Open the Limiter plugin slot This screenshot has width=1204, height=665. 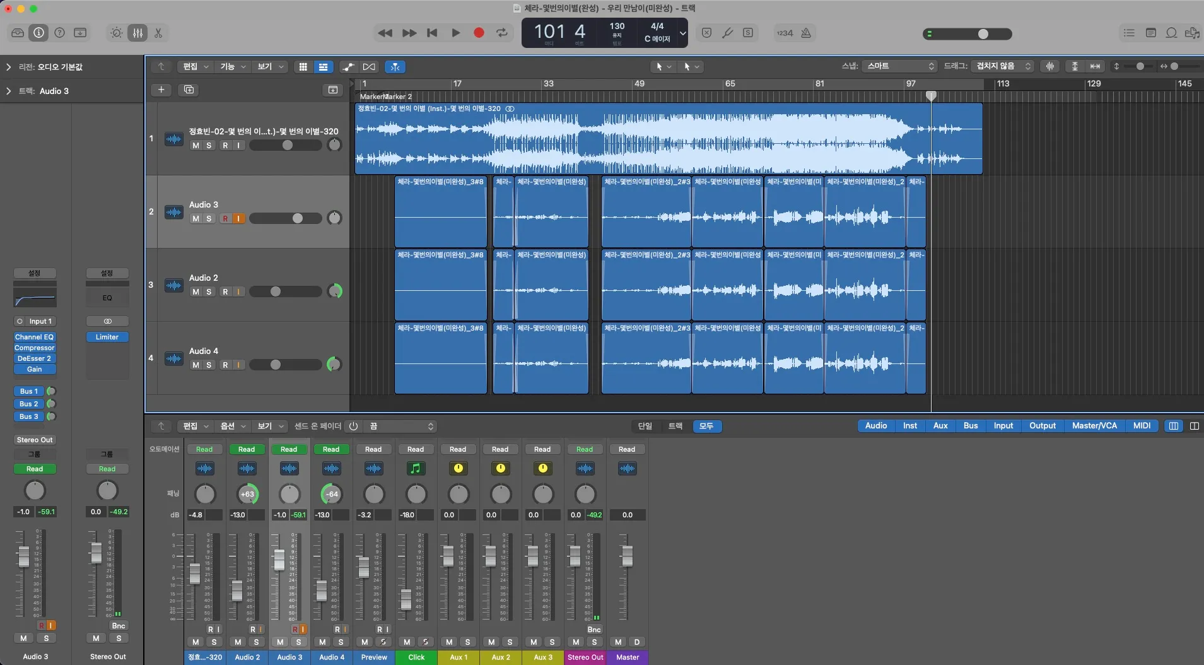click(107, 337)
